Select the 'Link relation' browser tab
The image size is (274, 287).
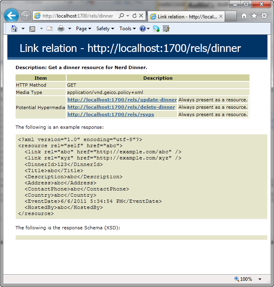(186, 17)
